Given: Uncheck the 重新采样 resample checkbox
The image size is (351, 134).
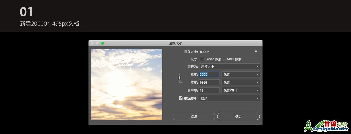Looking at the screenshot, I should (x=181, y=98).
